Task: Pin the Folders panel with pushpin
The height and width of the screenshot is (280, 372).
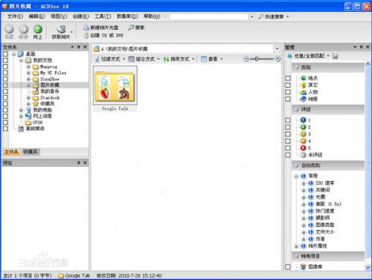Action: pos(79,47)
